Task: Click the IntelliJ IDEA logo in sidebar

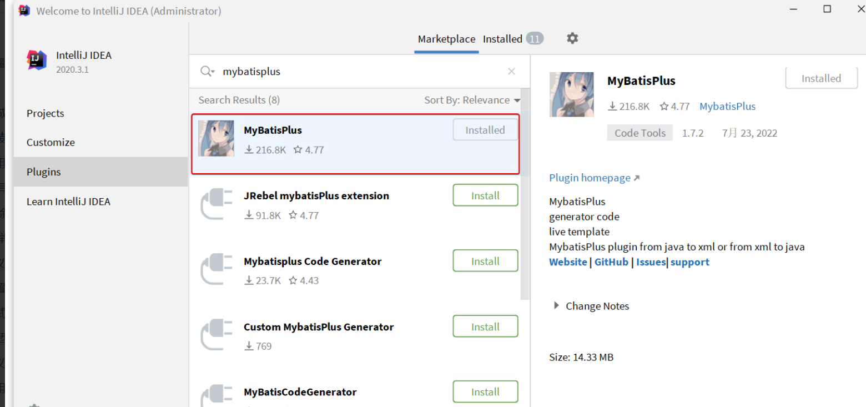Action: point(37,60)
